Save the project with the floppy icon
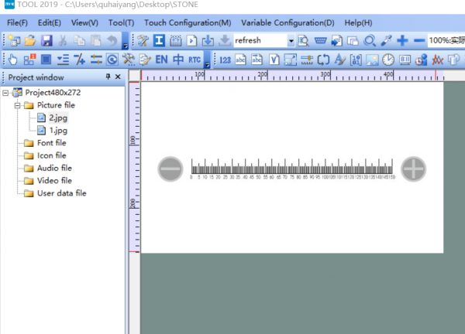Image resolution: width=465 pixels, height=334 pixels. (46, 40)
